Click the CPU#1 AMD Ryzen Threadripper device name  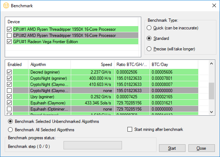point(64,29)
